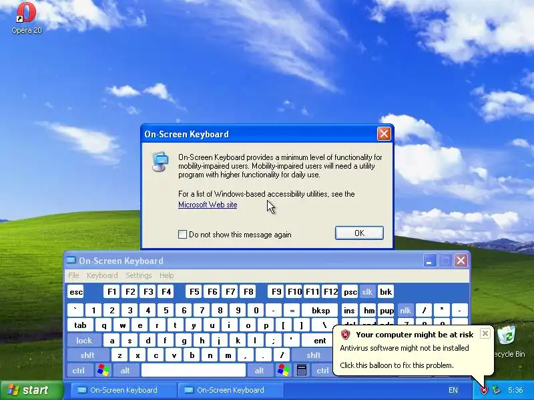Screen dimensions: 534x400
Task: Click the F12 key
Action: (330, 292)
